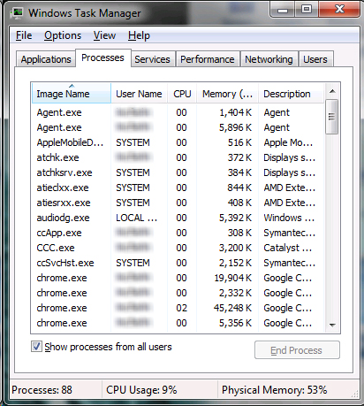Select chrome.exe using 19,904 K memory
The width and height of the screenshot is (364, 406).
(178, 278)
